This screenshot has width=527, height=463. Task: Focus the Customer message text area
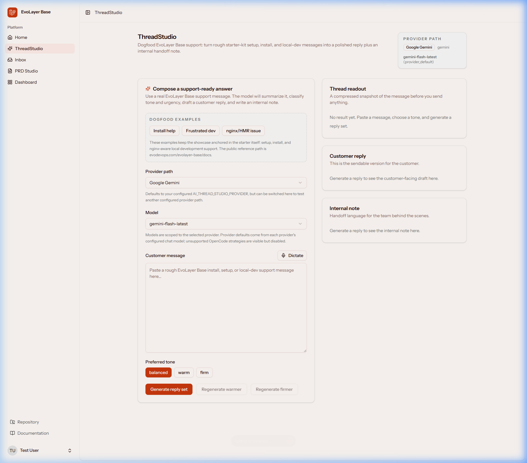click(226, 308)
